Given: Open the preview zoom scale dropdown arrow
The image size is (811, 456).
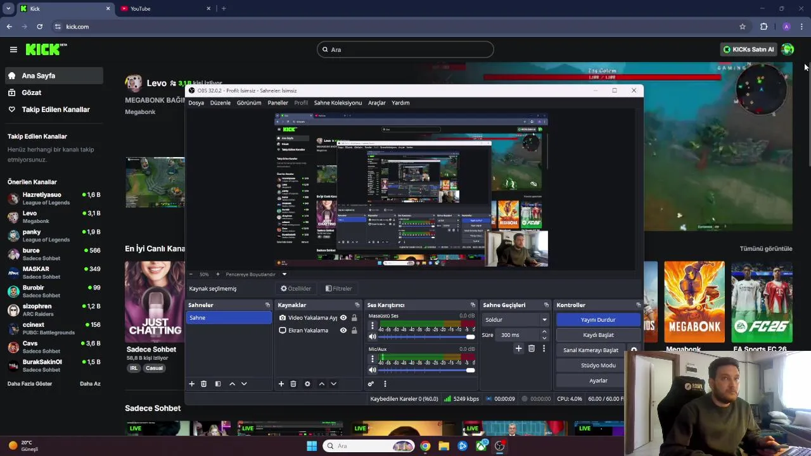Looking at the screenshot, I should coord(284,274).
